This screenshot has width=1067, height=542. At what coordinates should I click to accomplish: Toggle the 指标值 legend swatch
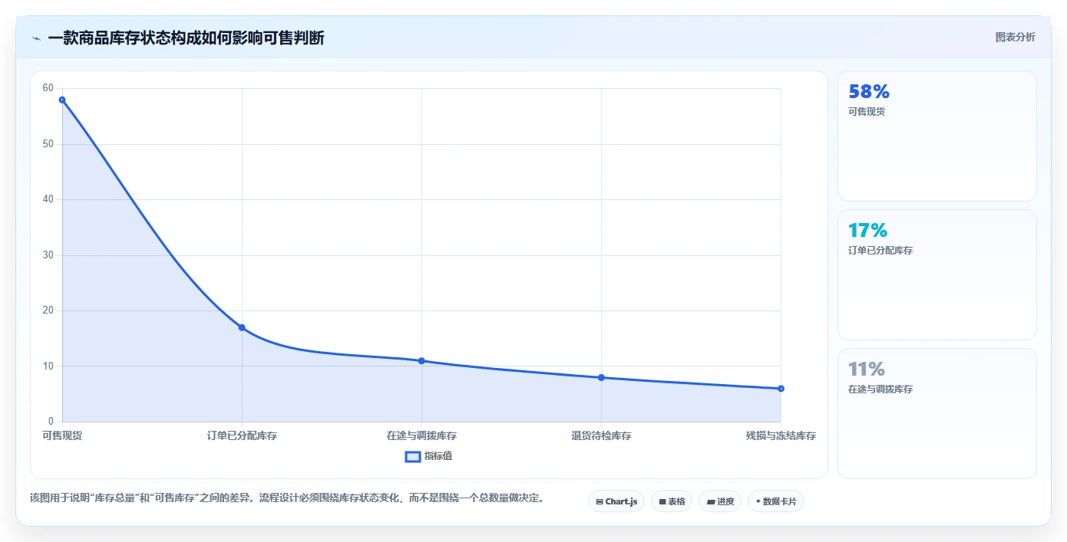point(413,457)
